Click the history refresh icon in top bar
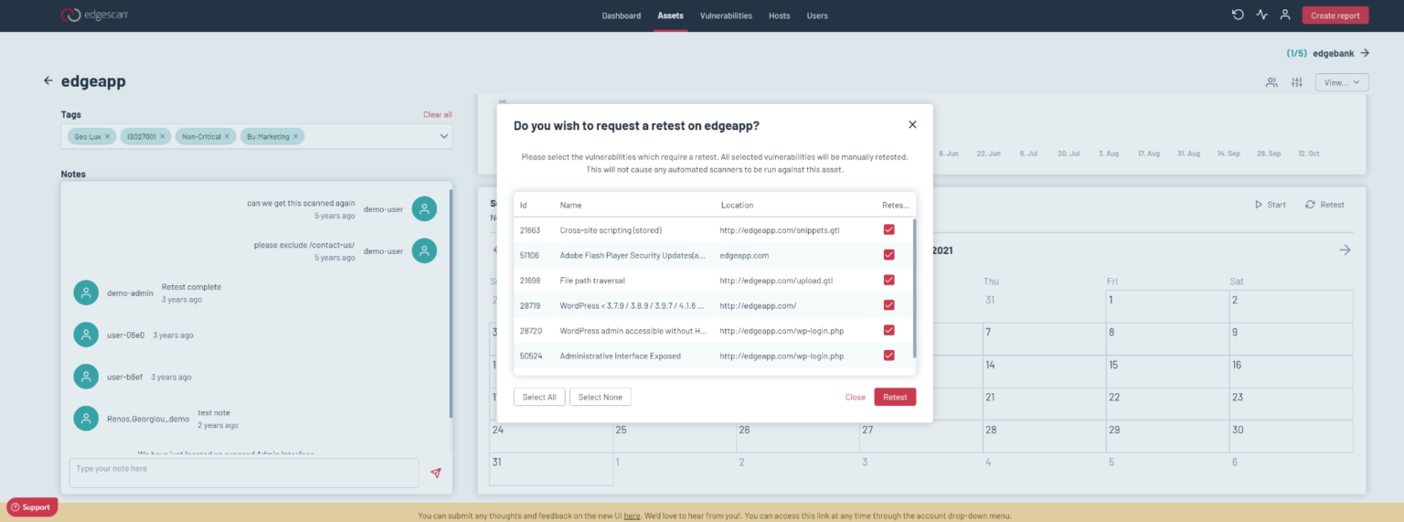1404x522 pixels. 1238,15
